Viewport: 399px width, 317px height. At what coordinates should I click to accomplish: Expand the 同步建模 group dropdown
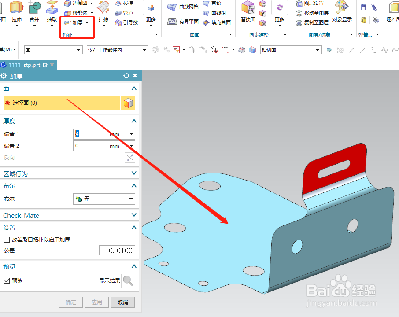285,35
